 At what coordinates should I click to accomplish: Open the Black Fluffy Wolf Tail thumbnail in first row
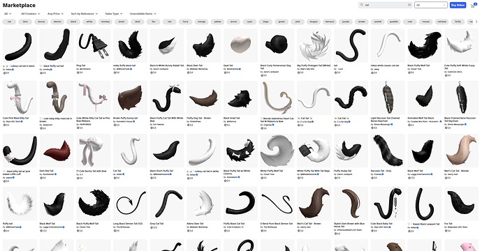425,45
